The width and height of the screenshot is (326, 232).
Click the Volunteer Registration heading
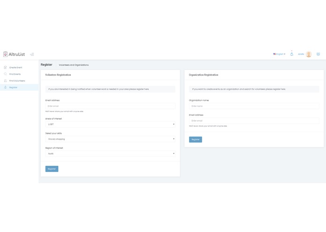pyautogui.click(x=58, y=75)
